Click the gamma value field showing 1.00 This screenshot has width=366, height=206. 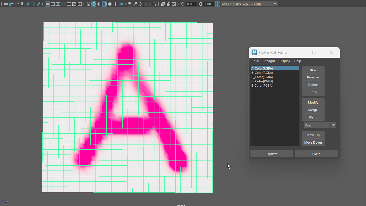point(208,4)
